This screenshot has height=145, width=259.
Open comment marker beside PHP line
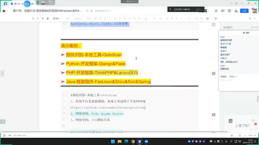pyautogui.click(x=214, y=73)
